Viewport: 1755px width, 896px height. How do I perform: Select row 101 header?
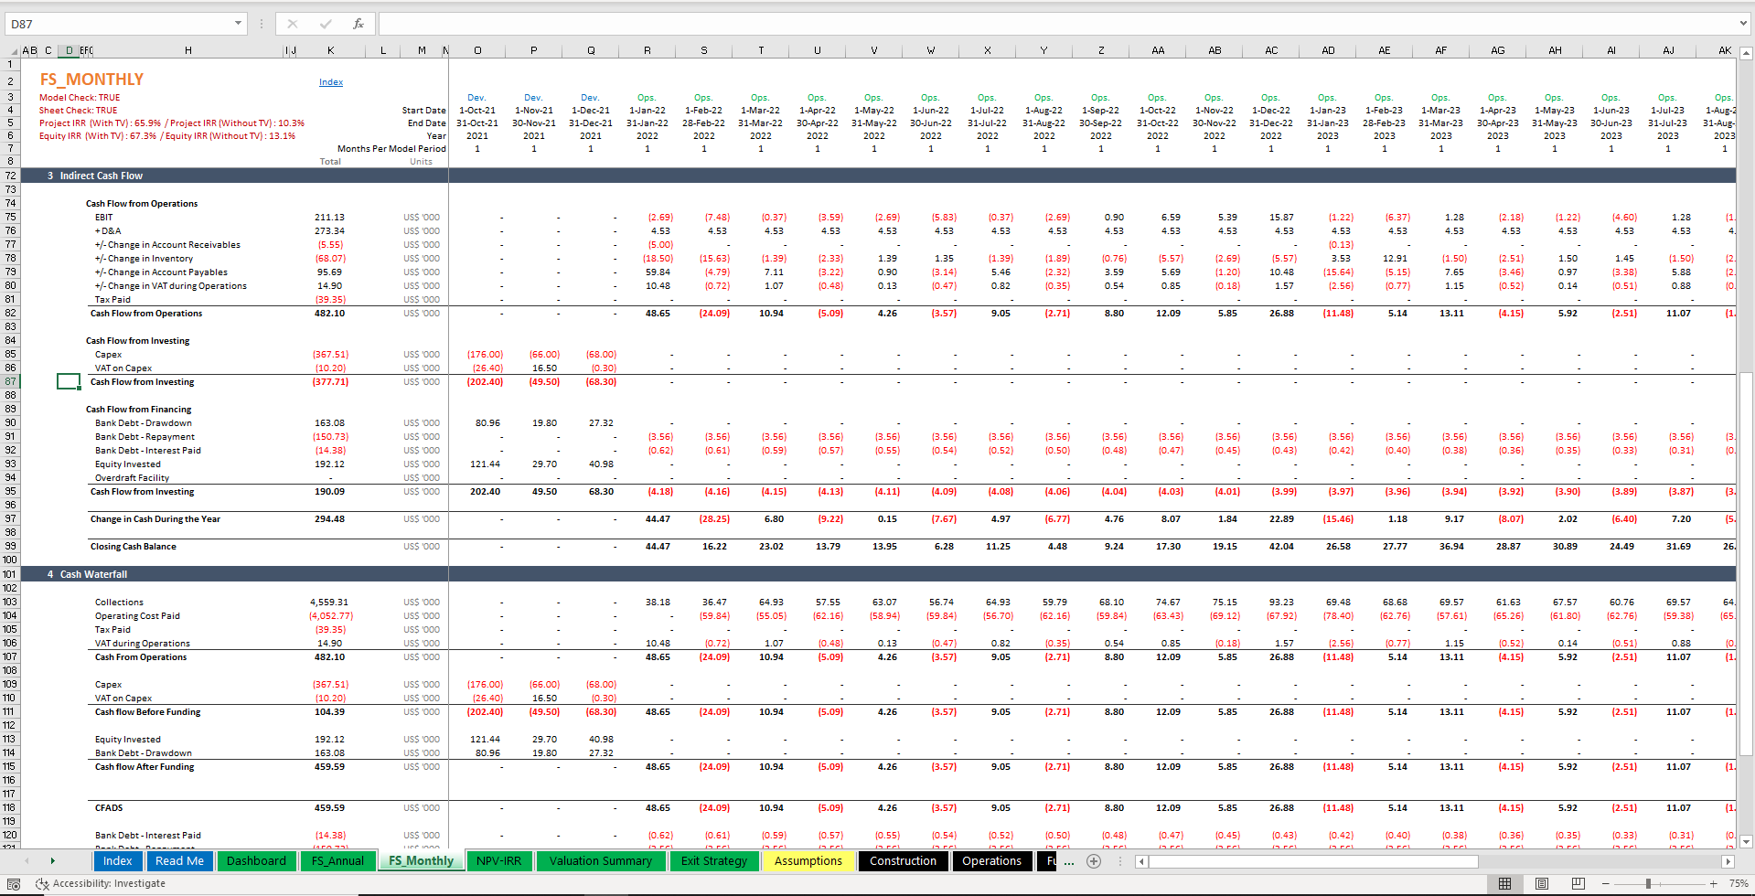click(x=10, y=574)
